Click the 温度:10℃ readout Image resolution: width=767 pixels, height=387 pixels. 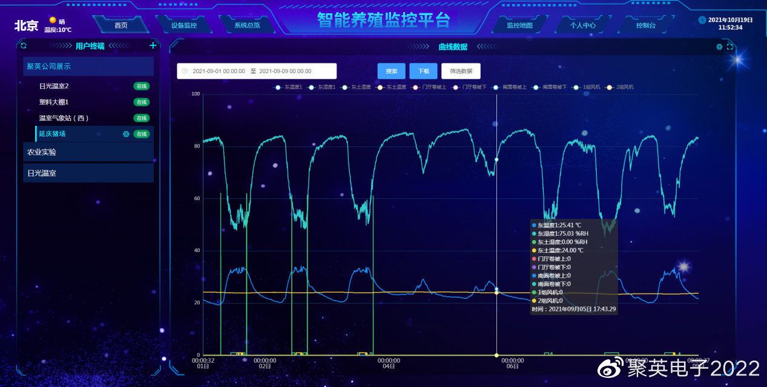pos(58,30)
